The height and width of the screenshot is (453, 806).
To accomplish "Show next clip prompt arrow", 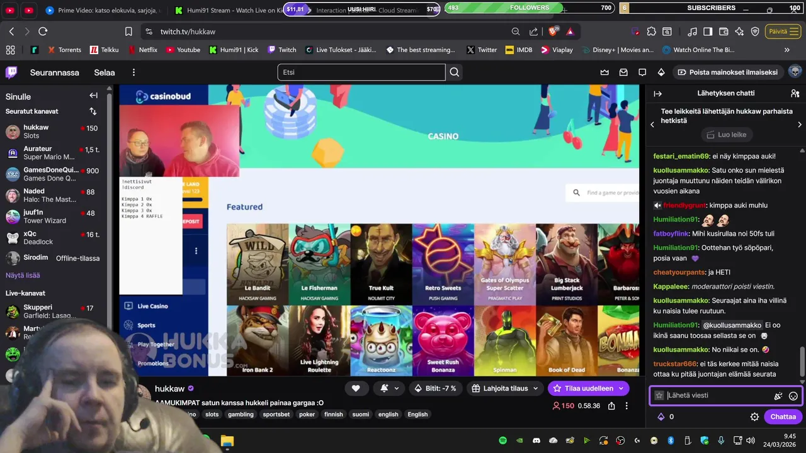I will [800, 125].
